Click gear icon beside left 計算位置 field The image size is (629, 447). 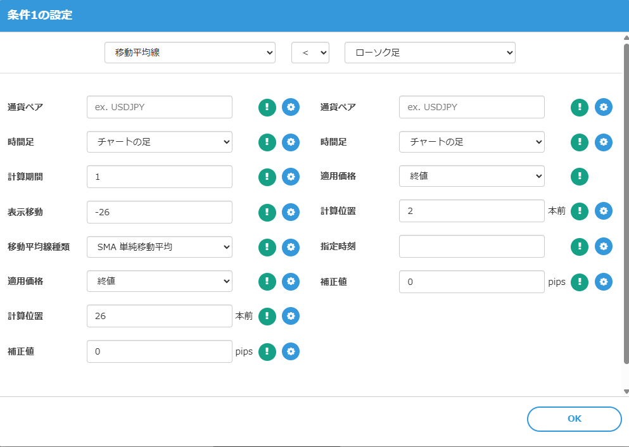tap(290, 316)
